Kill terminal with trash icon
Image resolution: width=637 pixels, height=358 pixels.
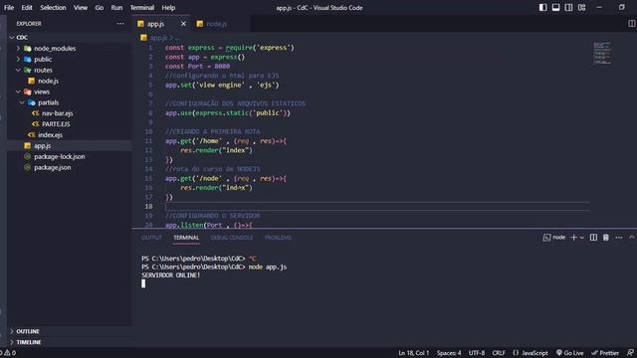(x=606, y=238)
